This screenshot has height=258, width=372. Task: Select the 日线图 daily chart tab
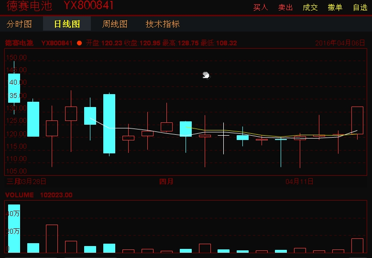tap(66, 24)
